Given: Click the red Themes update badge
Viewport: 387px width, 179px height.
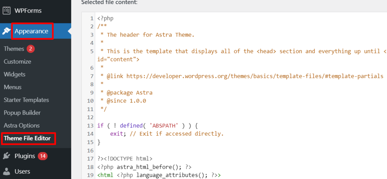Looking at the screenshot, I should [31, 49].
